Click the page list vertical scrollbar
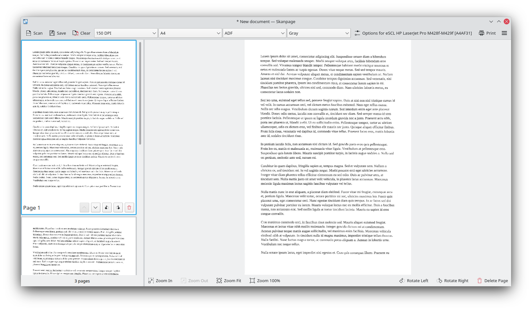 click(140, 93)
